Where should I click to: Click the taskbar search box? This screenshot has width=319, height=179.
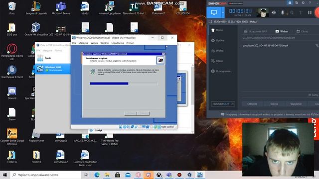tap(45, 175)
